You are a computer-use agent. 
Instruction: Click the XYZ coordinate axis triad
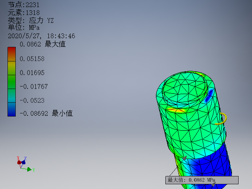click(26, 164)
